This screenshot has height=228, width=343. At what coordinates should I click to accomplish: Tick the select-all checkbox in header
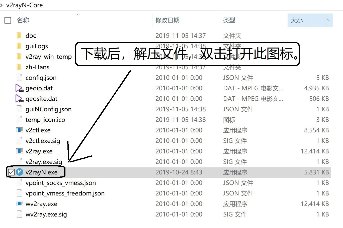coord(8,20)
